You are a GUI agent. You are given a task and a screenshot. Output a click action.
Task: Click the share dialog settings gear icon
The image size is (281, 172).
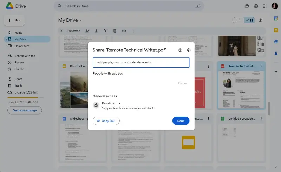(x=189, y=50)
